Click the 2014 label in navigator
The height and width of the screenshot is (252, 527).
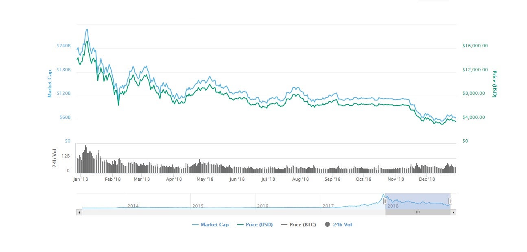click(133, 206)
